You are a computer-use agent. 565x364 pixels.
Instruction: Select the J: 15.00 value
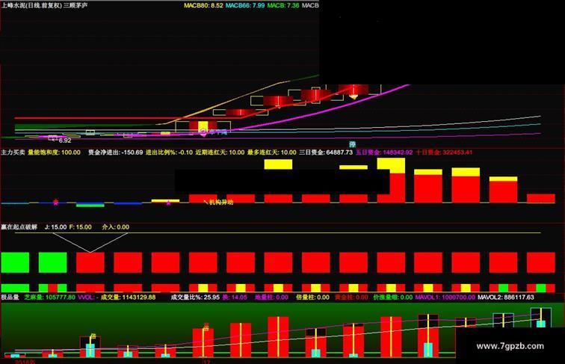(55, 227)
